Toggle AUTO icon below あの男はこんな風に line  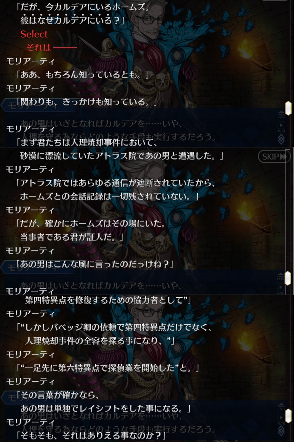tap(281, 289)
